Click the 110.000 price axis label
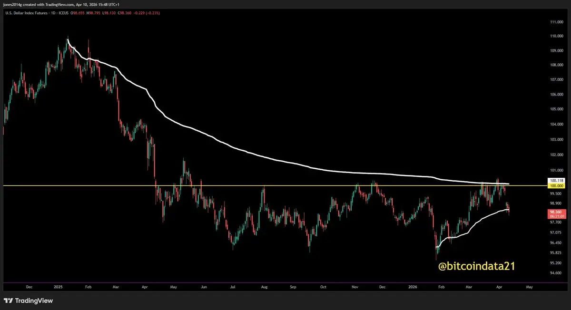571x310 pixels. point(557,36)
